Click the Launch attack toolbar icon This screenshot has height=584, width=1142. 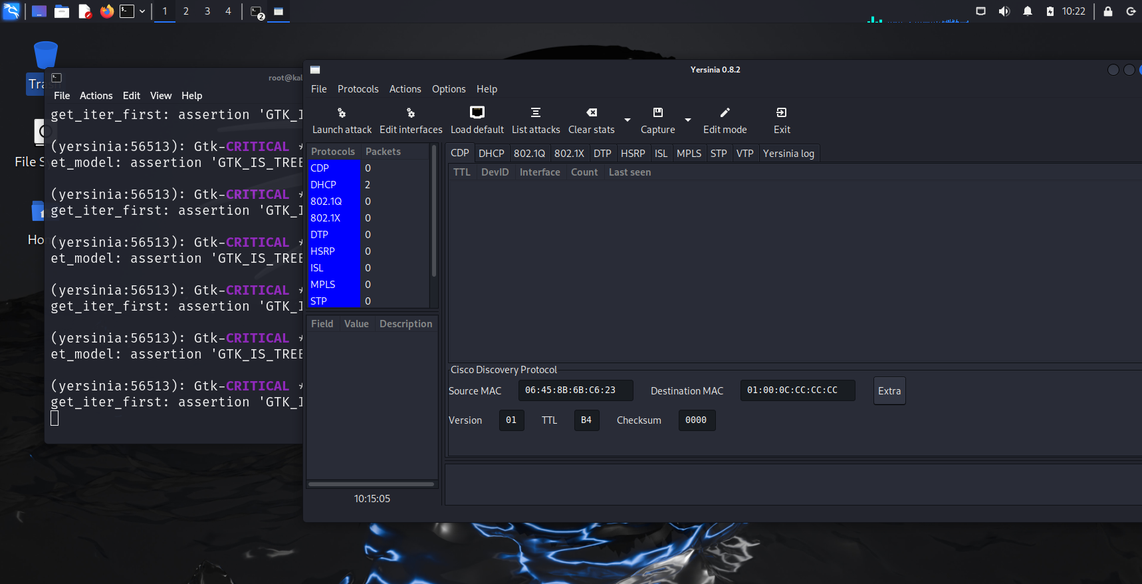[342, 113]
